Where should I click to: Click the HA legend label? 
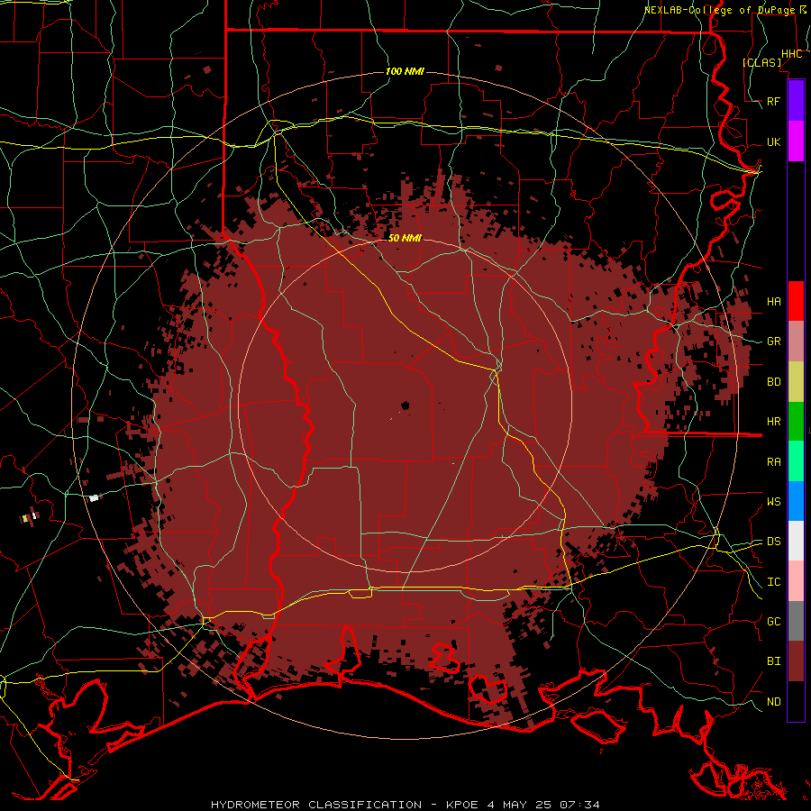pos(774,301)
